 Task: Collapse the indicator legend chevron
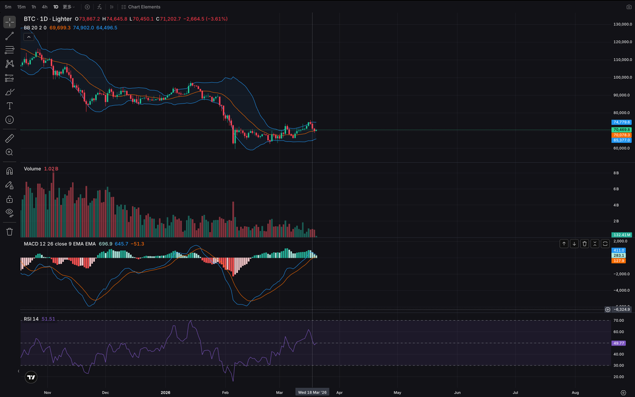tap(28, 36)
